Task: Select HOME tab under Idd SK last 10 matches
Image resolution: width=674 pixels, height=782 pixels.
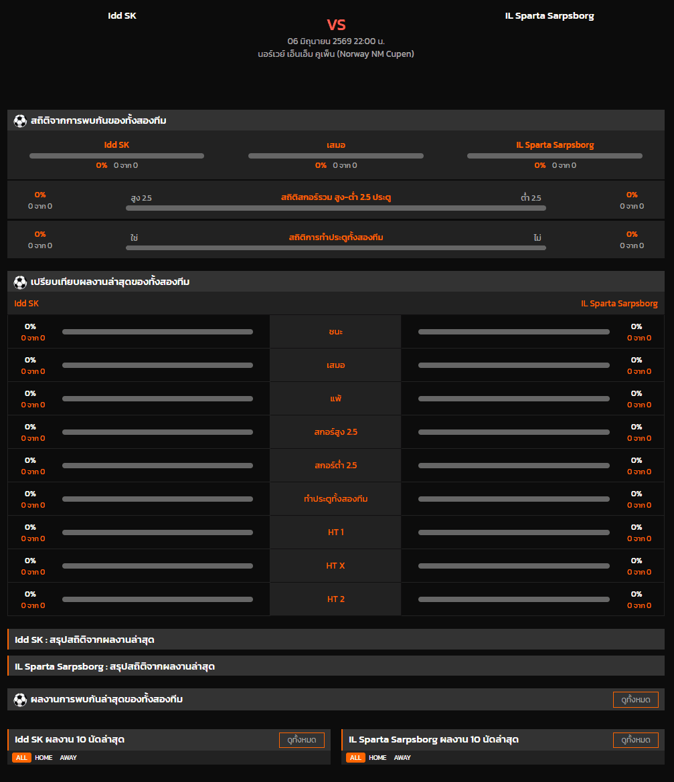Action: pyautogui.click(x=44, y=757)
